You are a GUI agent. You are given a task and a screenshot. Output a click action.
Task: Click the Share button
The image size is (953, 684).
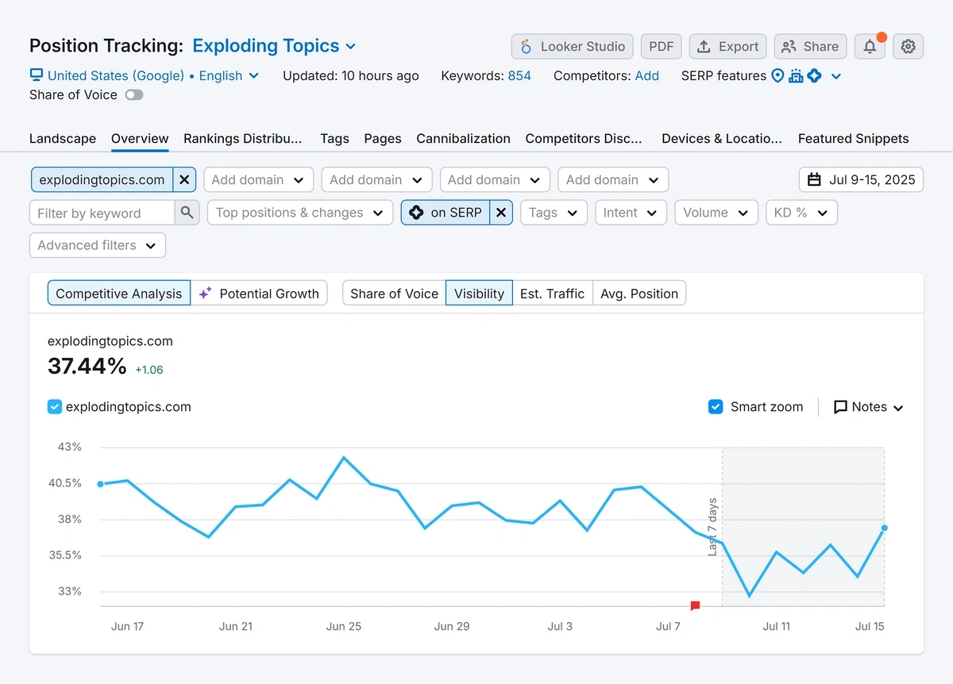point(811,46)
